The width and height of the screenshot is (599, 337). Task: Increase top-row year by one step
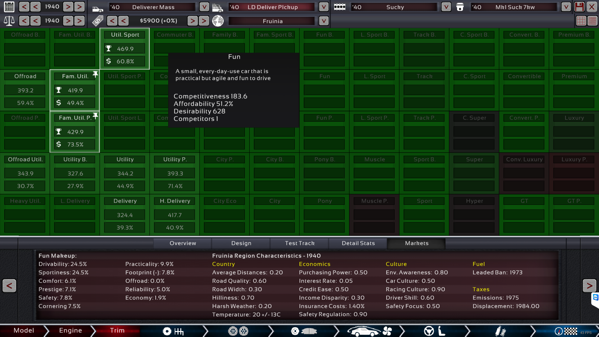click(68, 7)
